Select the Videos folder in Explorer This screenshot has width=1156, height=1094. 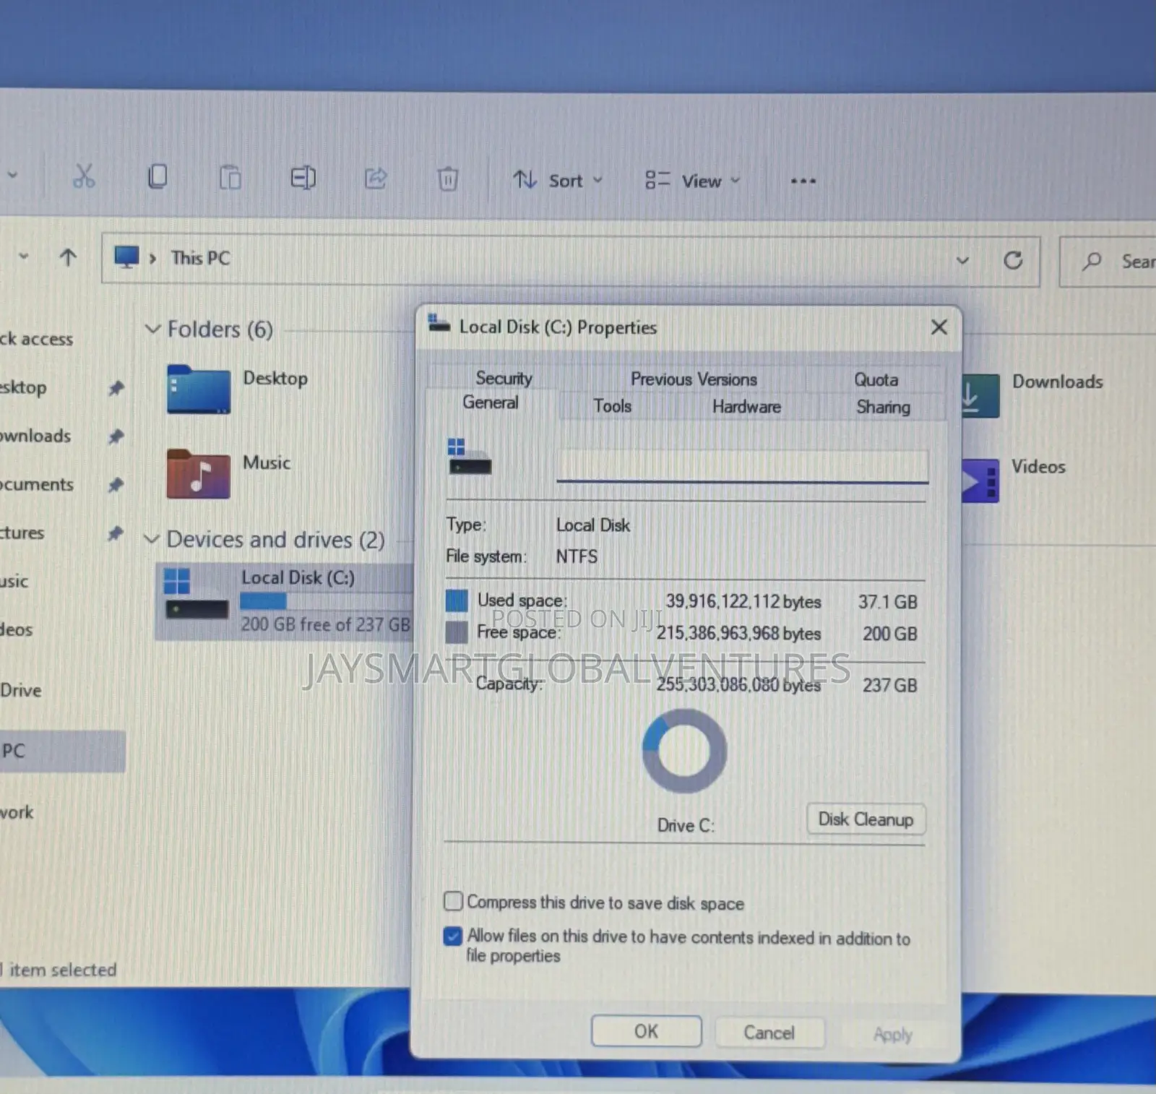click(1015, 479)
